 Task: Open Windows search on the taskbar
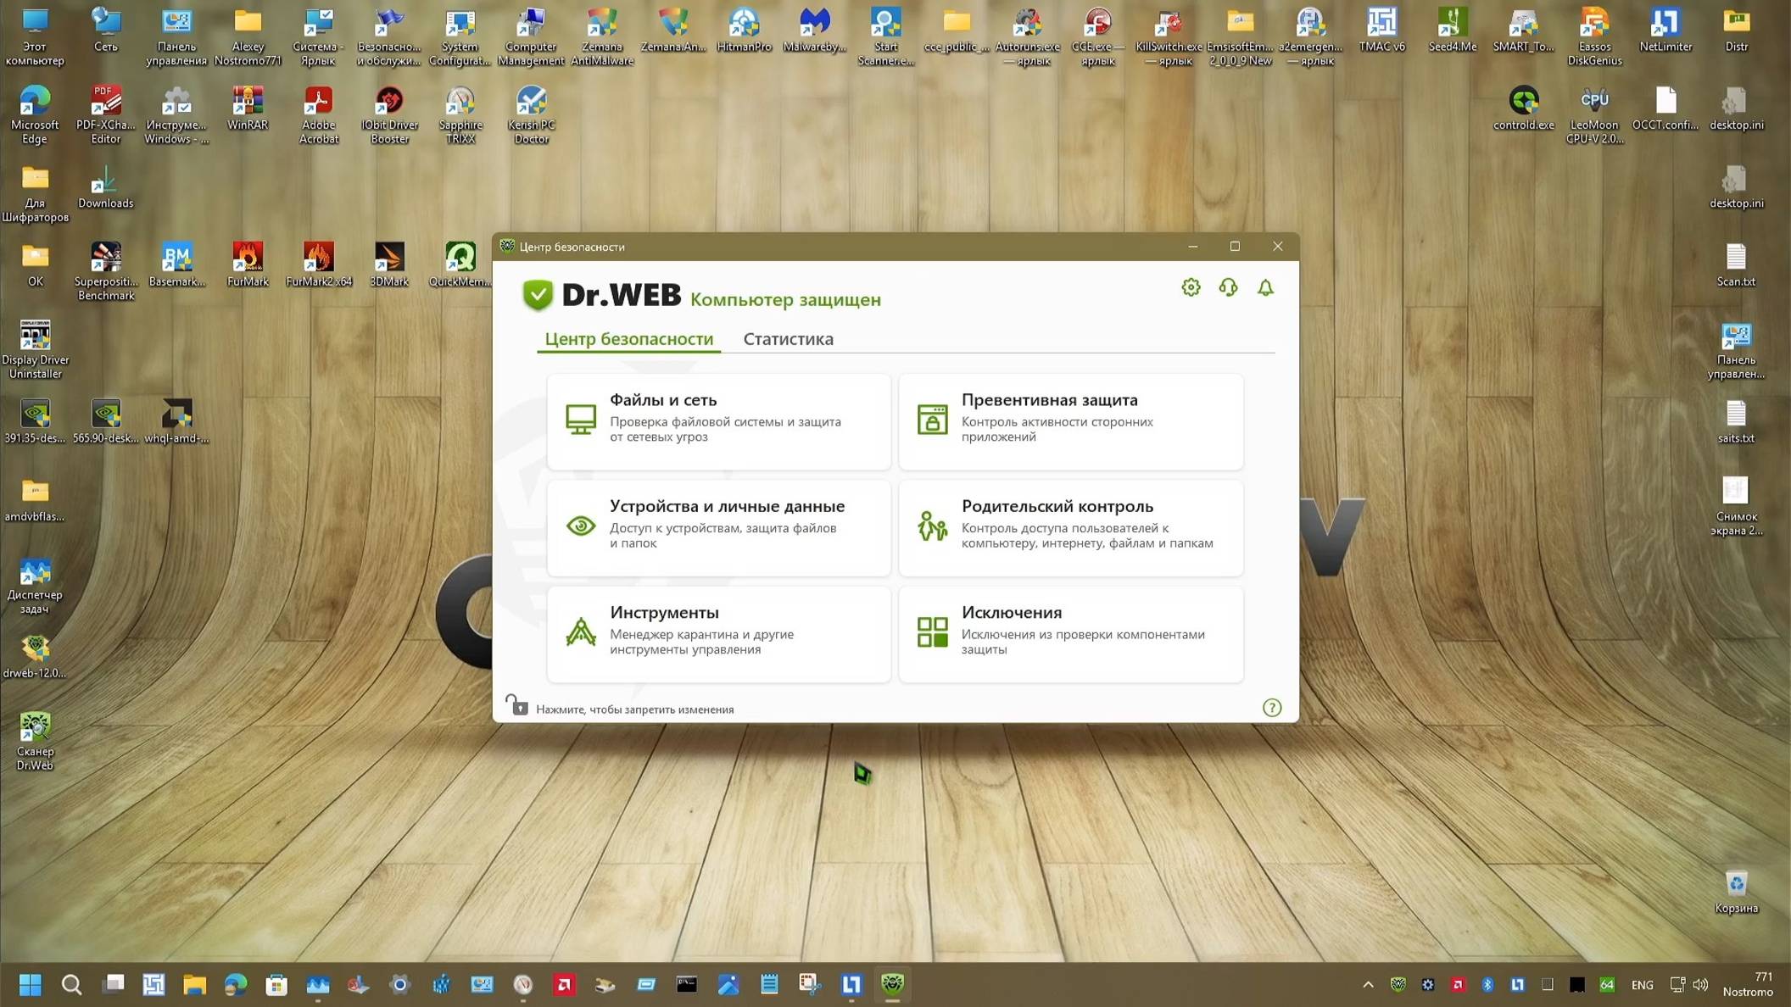[72, 985]
